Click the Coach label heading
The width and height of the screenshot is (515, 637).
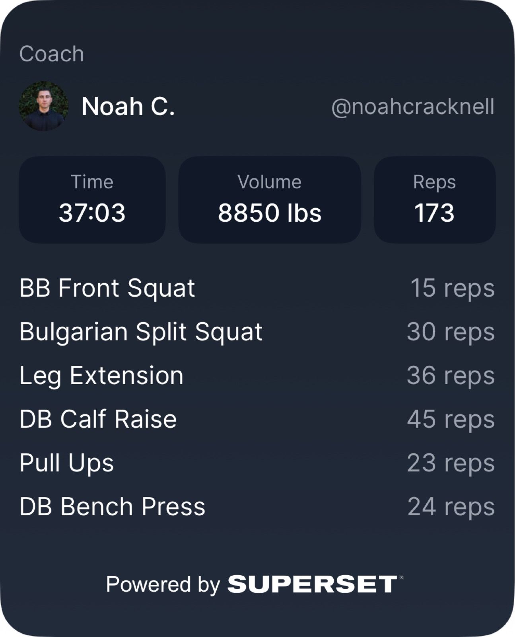(x=52, y=54)
